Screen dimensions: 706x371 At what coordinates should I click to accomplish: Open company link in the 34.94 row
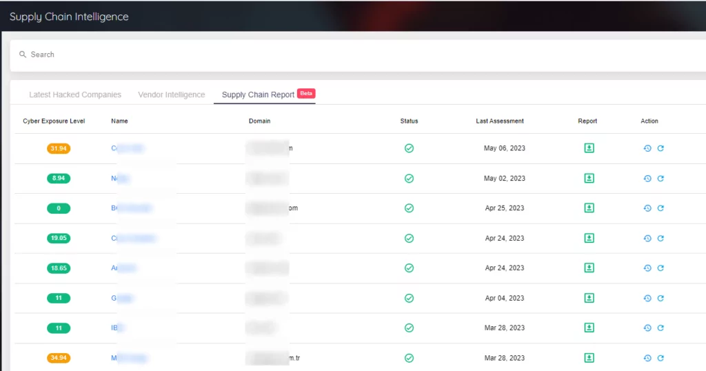[x=129, y=358]
